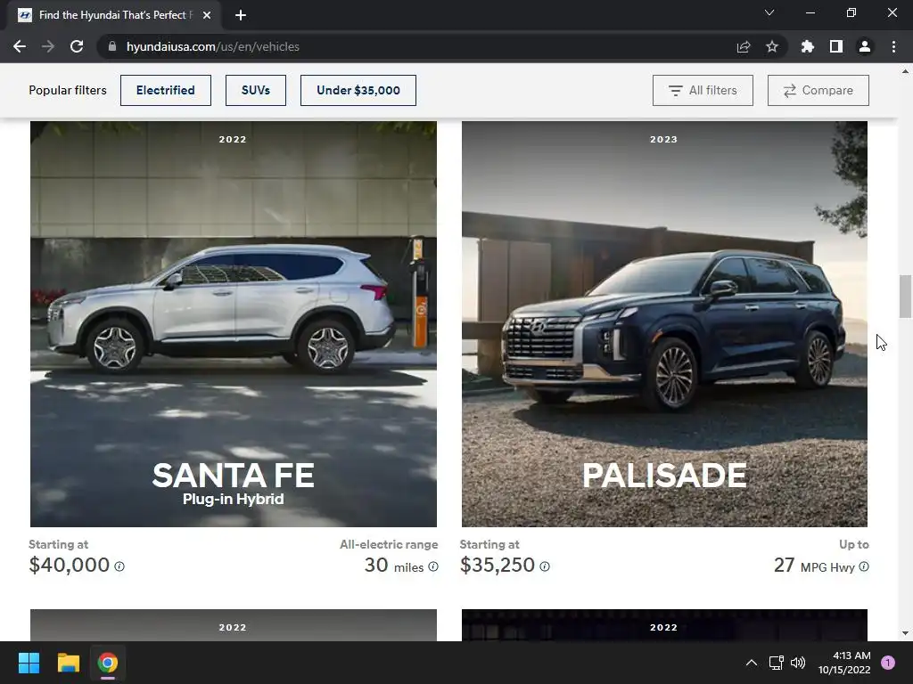Go back to the previous page

coord(20,46)
